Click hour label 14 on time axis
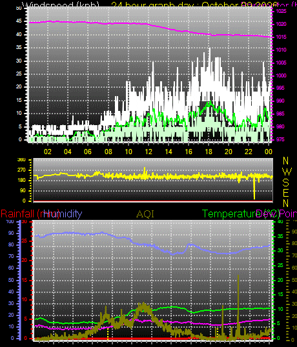 (169, 152)
